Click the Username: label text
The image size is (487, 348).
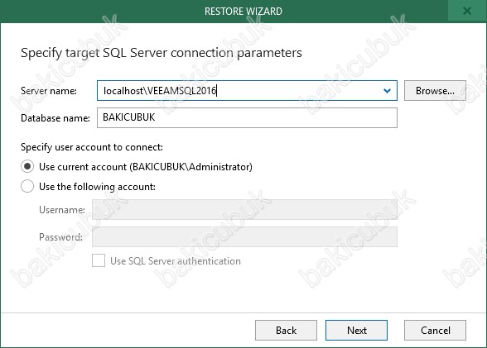62,210
